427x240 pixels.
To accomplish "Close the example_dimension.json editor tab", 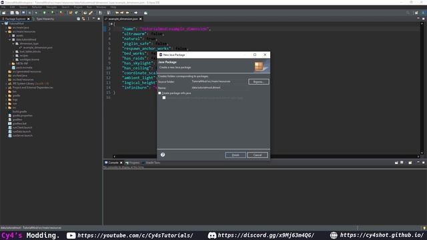I will (141, 19).
